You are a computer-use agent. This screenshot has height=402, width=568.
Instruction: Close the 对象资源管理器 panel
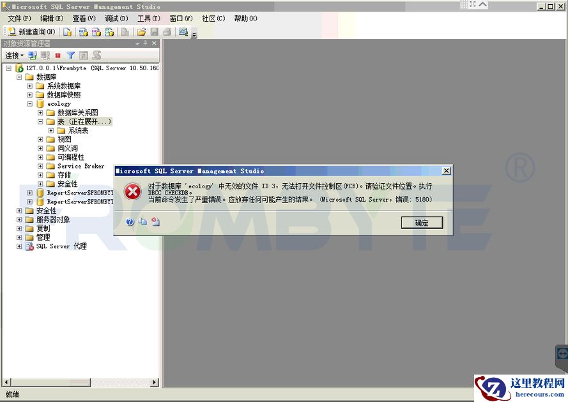(x=155, y=43)
